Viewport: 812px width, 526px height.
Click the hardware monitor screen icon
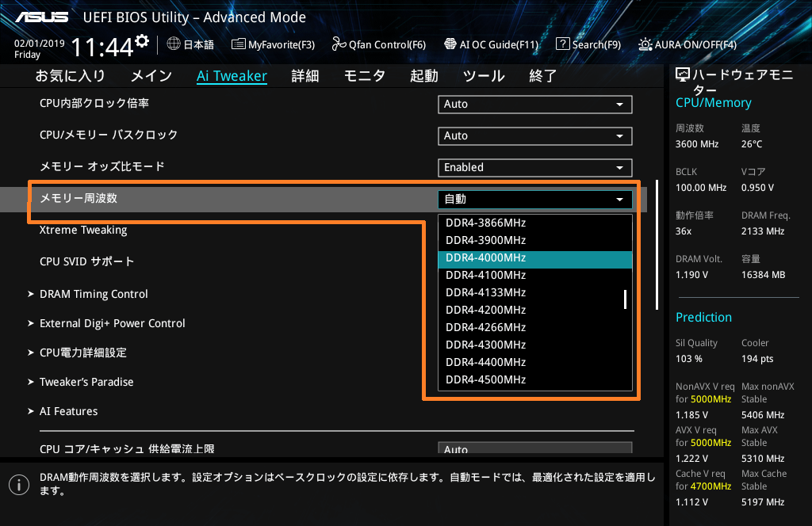[683, 75]
